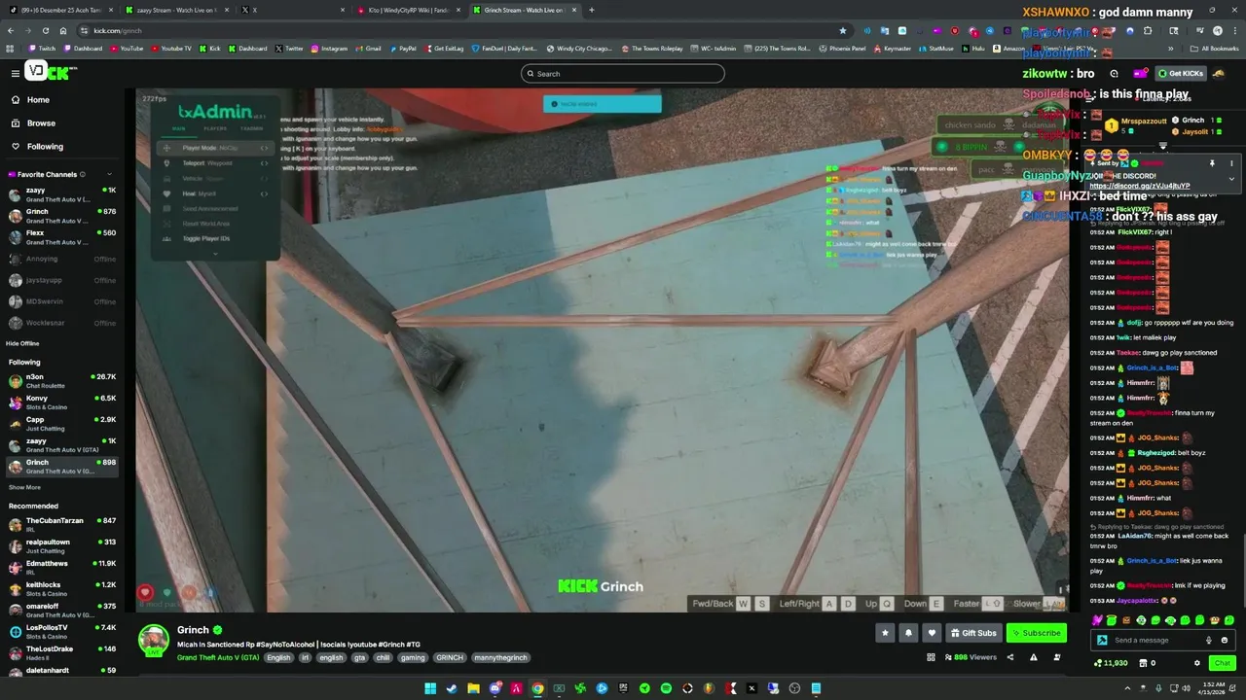This screenshot has height=700, width=1246.
Task: Click the 11,930 channel points balance
Action: tap(1111, 663)
